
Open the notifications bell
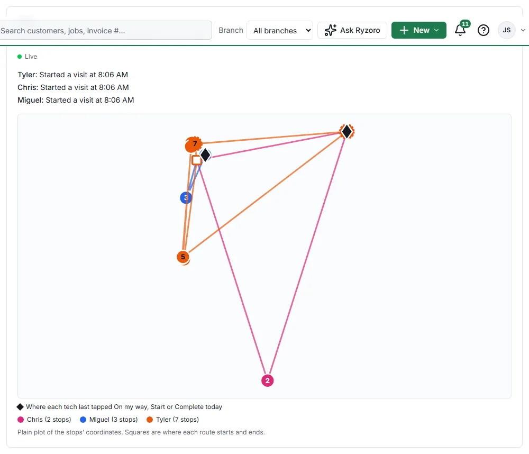pyautogui.click(x=460, y=30)
